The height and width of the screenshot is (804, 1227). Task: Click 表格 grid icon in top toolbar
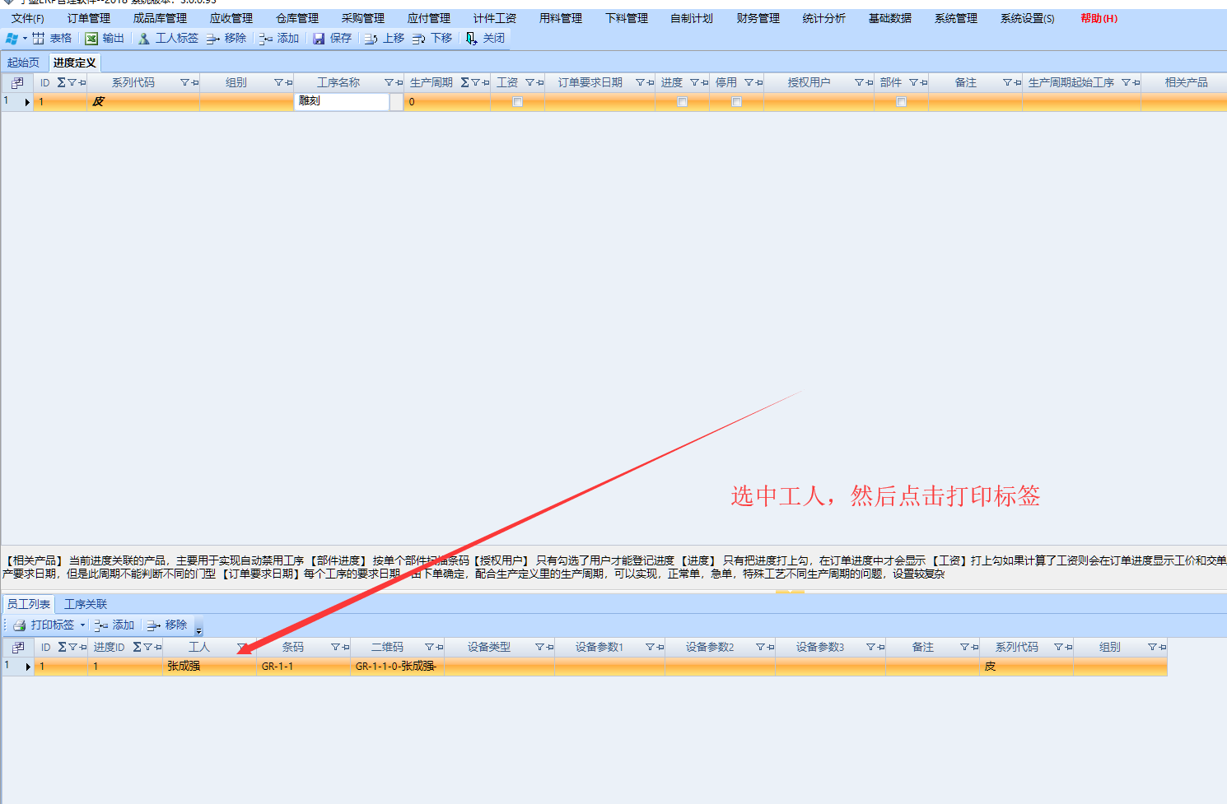click(39, 39)
